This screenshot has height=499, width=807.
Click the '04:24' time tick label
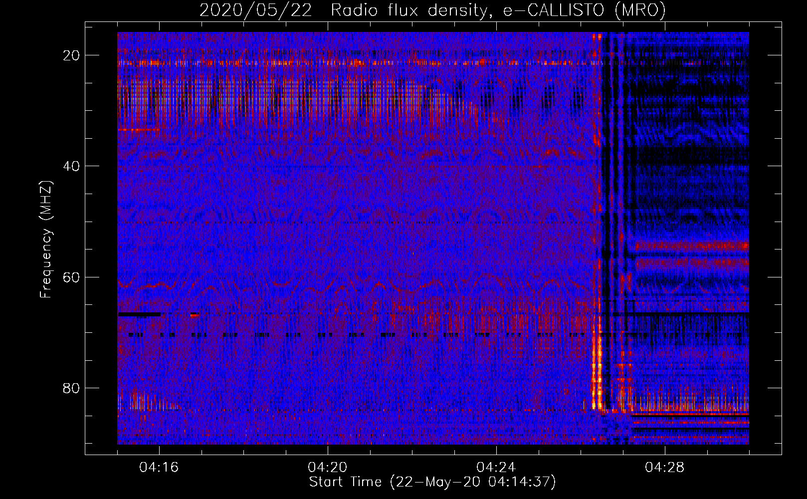tap(496, 468)
